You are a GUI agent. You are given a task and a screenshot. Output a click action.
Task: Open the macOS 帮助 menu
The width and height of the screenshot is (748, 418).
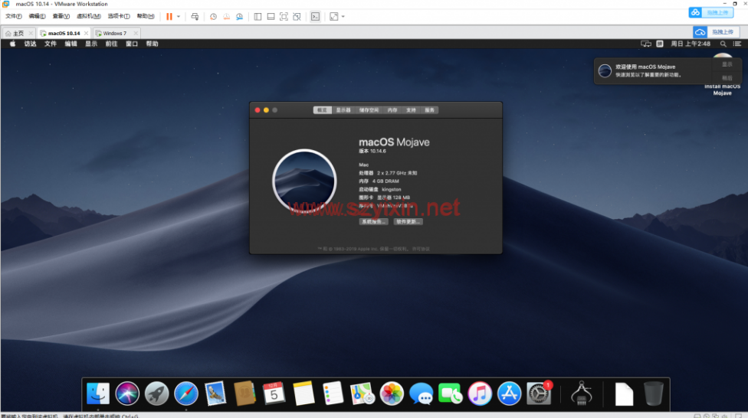coord(152,44)
